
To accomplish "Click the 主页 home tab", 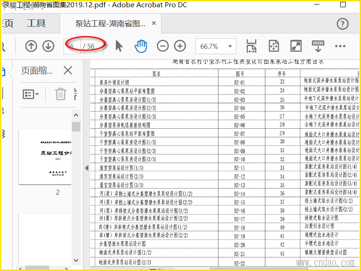I will (x=8, y=23).
